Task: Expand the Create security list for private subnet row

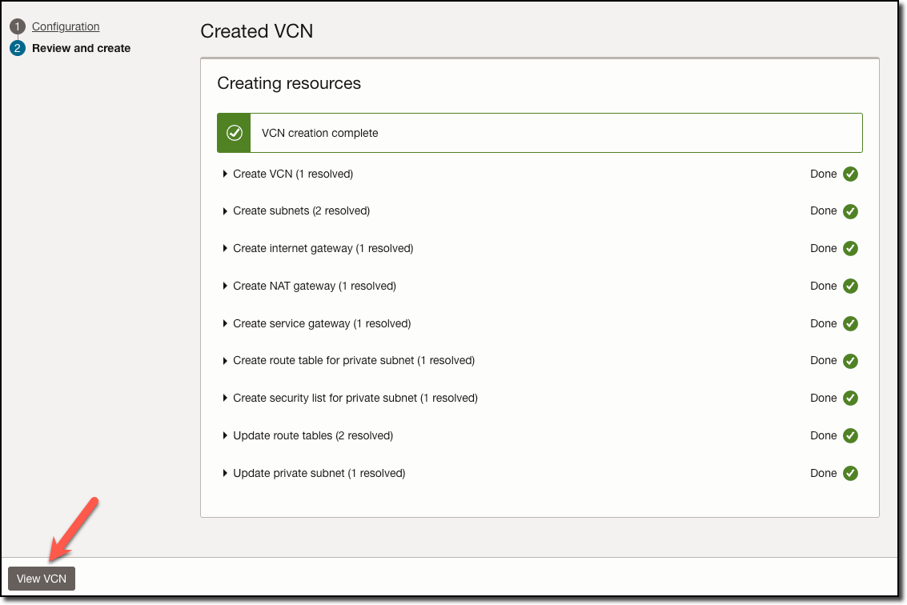Action: pyautogui.click(x=225, y=398)
